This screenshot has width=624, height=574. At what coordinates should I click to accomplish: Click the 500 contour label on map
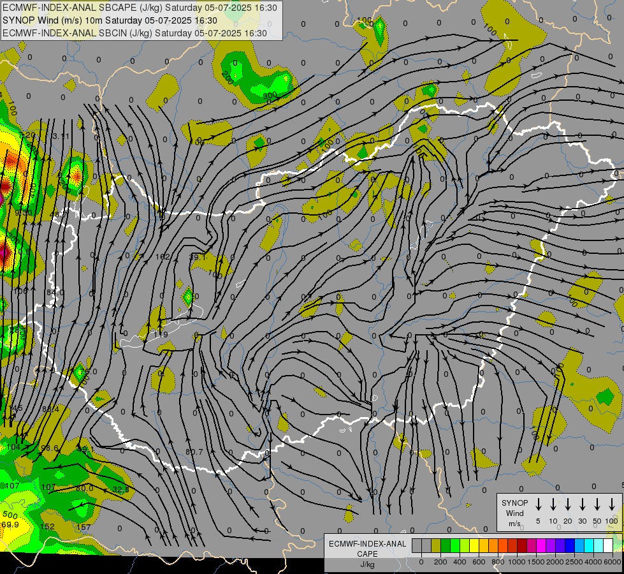[x=10, y=515]
